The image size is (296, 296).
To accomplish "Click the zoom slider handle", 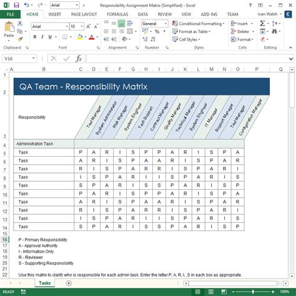I will tap(253, 292).
